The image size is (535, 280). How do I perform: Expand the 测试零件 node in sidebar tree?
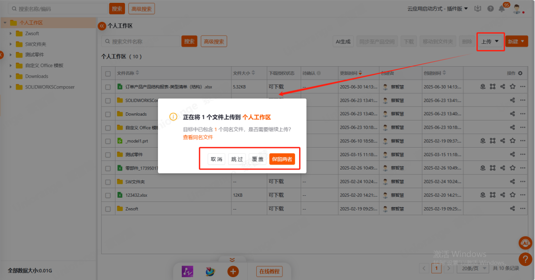tap(10, 55)
